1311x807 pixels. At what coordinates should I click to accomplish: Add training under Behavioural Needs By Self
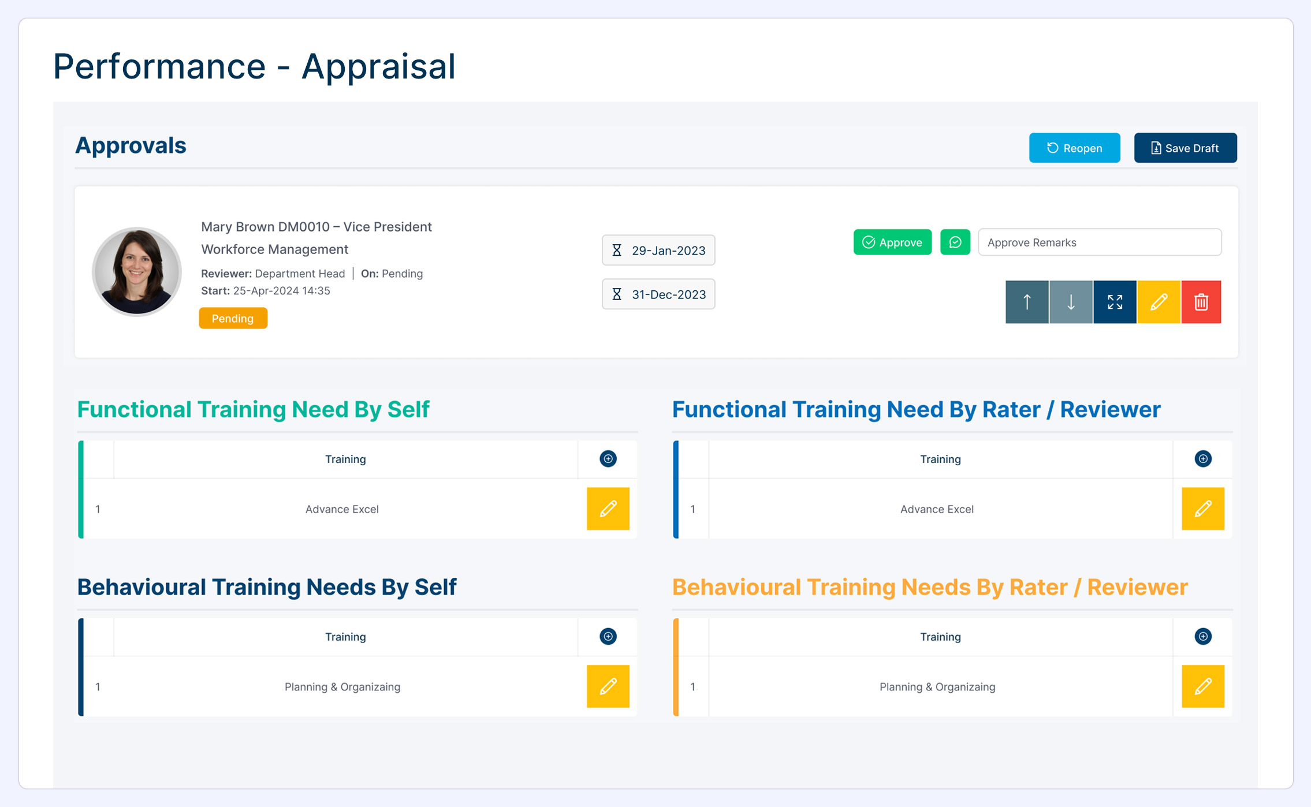(608, 637)
